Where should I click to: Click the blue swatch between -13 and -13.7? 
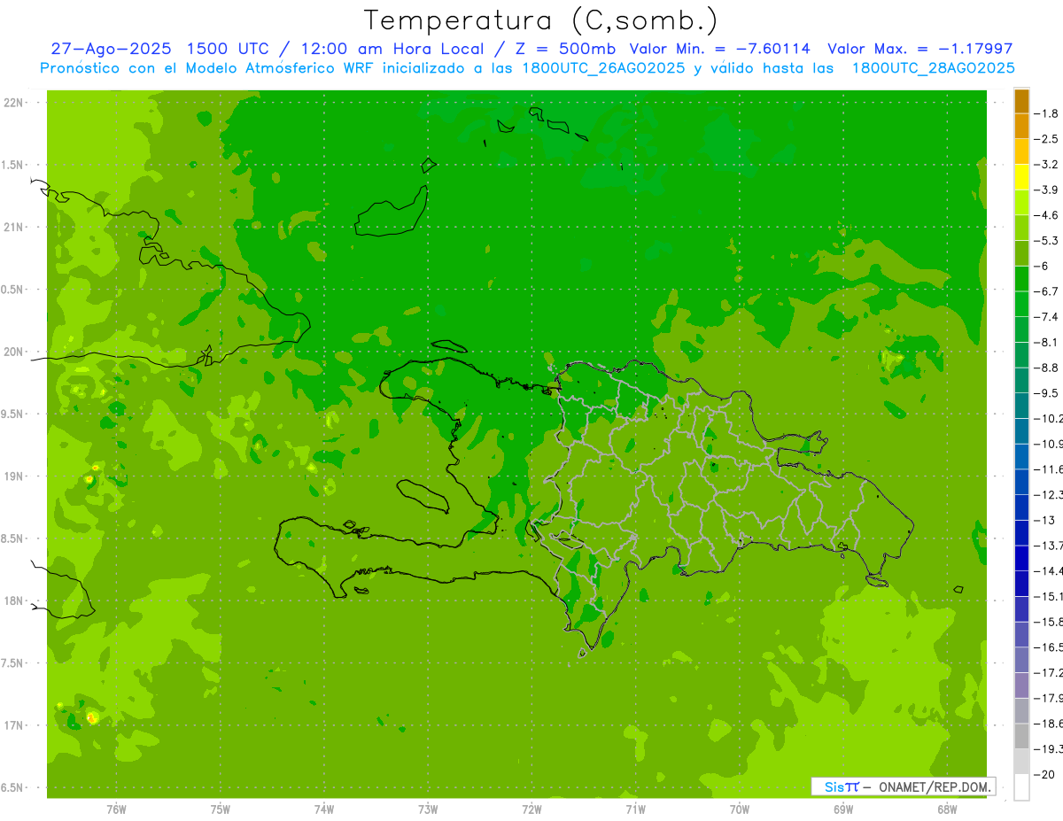pyautogui.click(x=1021, y=532)
